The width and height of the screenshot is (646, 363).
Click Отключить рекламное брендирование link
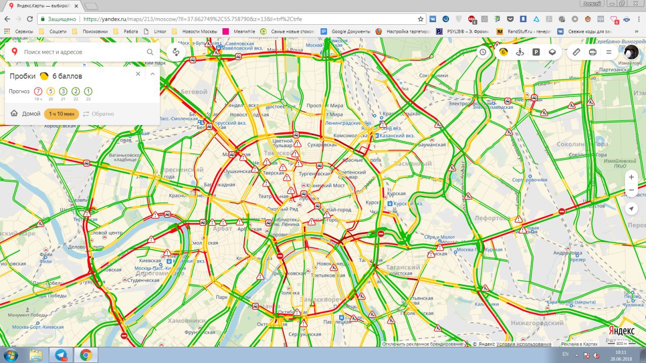[422, 344]
